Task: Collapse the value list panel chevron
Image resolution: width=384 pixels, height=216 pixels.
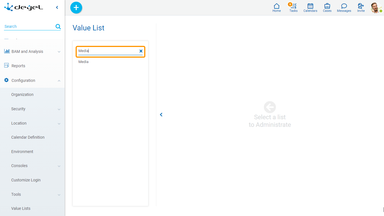Action: pos(161,114)
